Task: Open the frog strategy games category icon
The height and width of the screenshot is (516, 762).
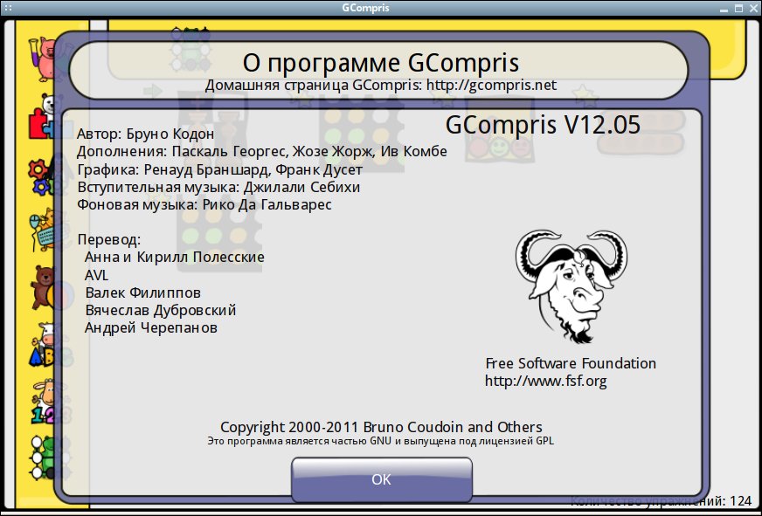Action: 43,458
